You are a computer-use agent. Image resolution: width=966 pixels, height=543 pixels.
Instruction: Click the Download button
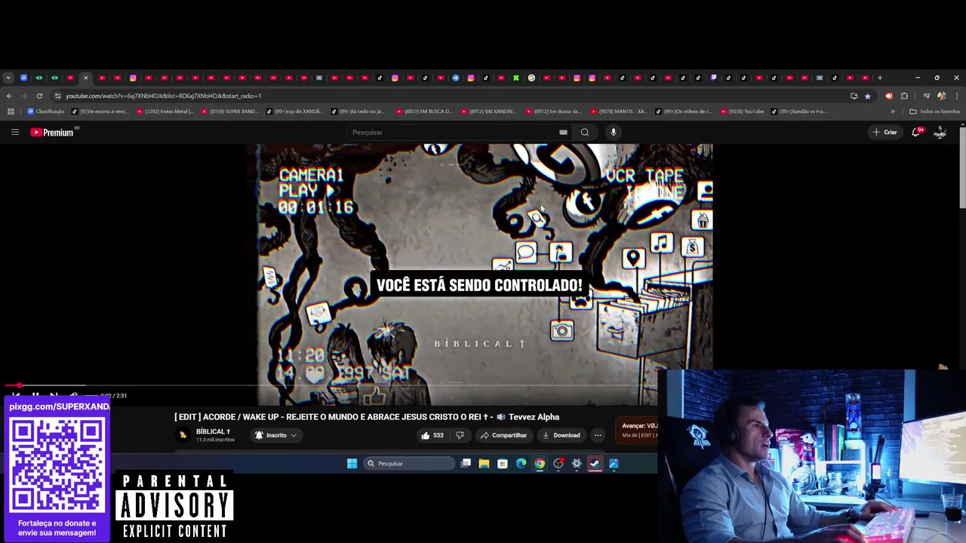coord(561,435)
